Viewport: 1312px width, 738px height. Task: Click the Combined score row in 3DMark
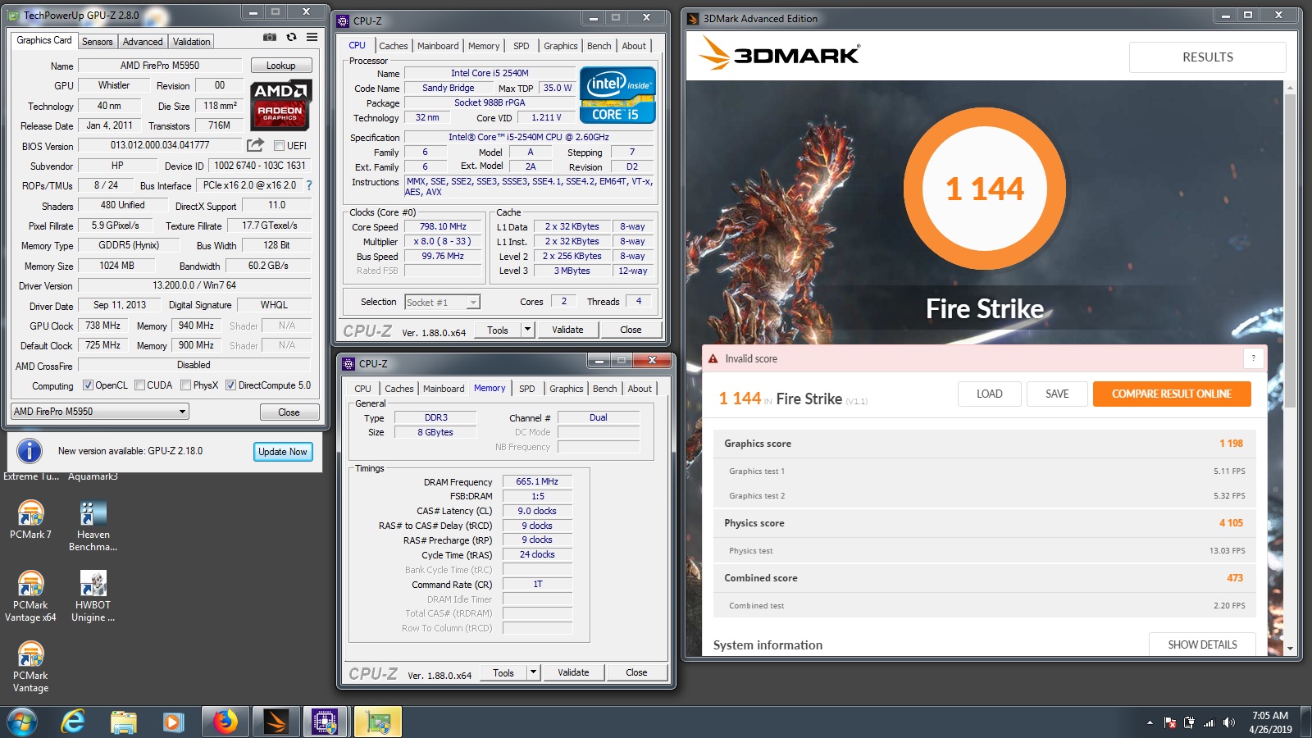pyautogui.click(x=984, y=578)
